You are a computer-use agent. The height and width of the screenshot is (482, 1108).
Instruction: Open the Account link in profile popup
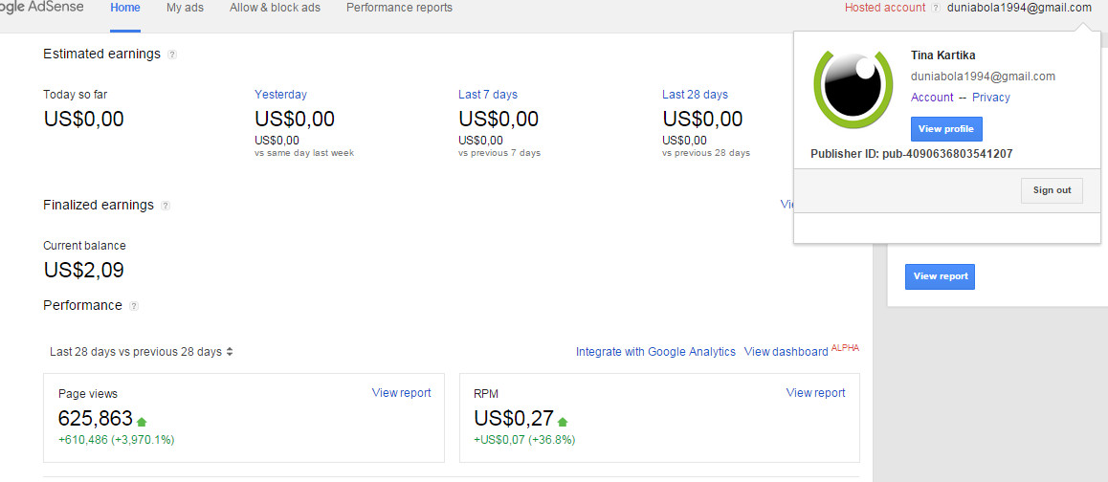[932, 98]
